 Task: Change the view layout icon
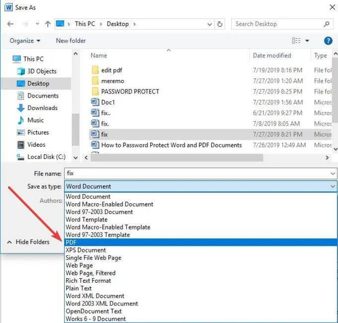tap(296, 40)
